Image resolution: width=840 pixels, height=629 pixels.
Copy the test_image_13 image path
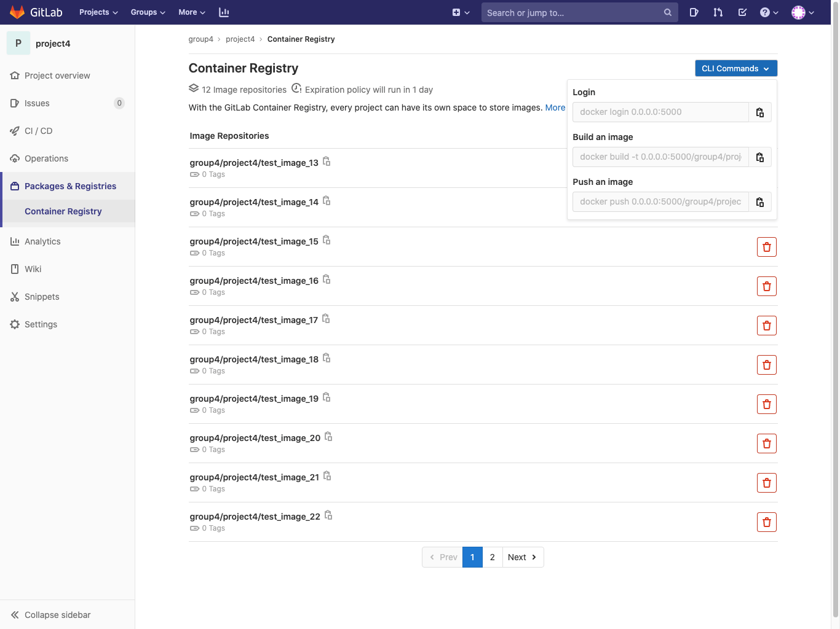pyautogui.click(x=327, y=161)
